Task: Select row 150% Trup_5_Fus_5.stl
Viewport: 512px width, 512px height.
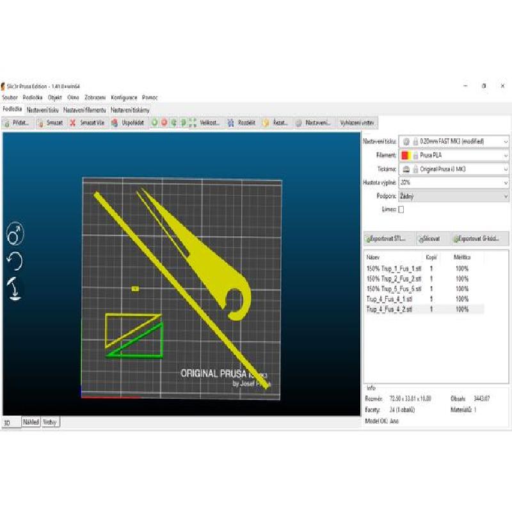Action: 424,289
